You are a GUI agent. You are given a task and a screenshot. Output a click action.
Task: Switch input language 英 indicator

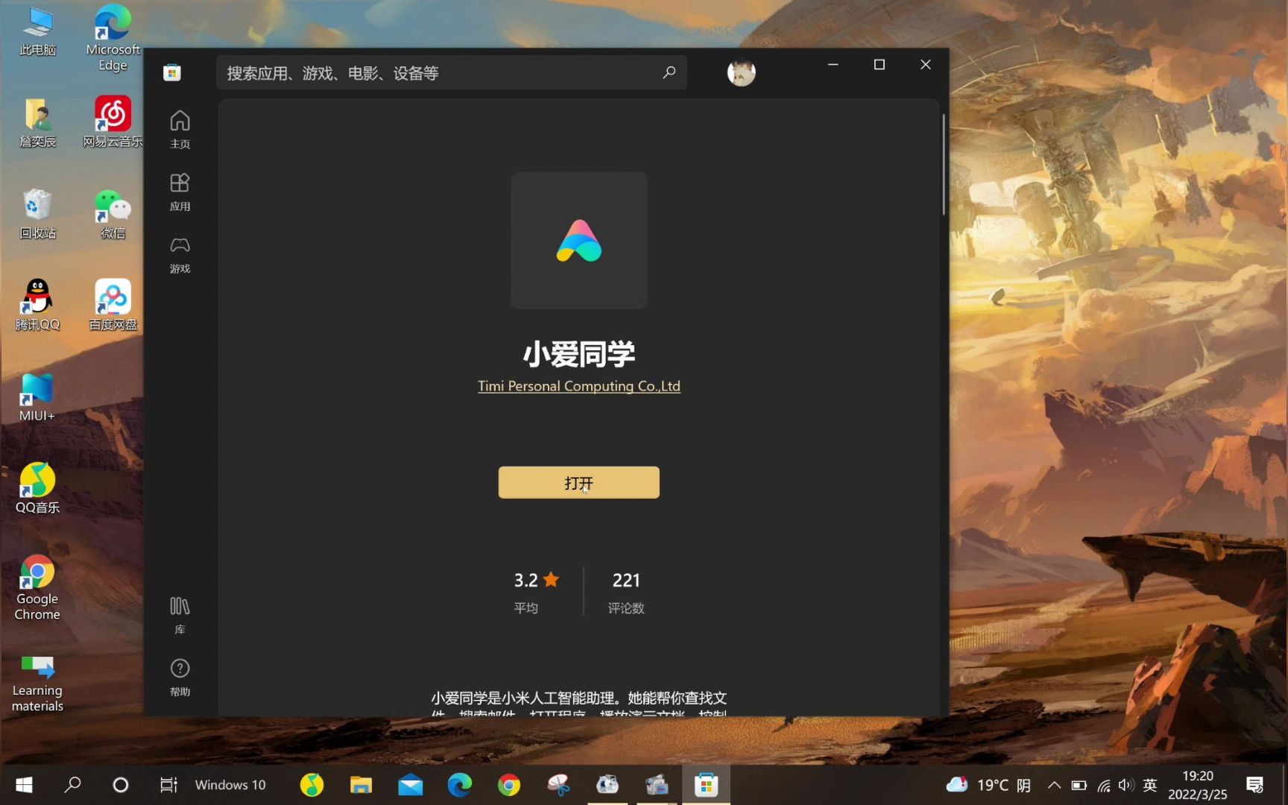[x=1150, y=785]
